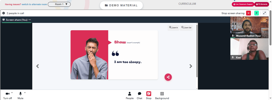
Task: Switch to CURRICULUM tab
Action: [x=187, y=4]
